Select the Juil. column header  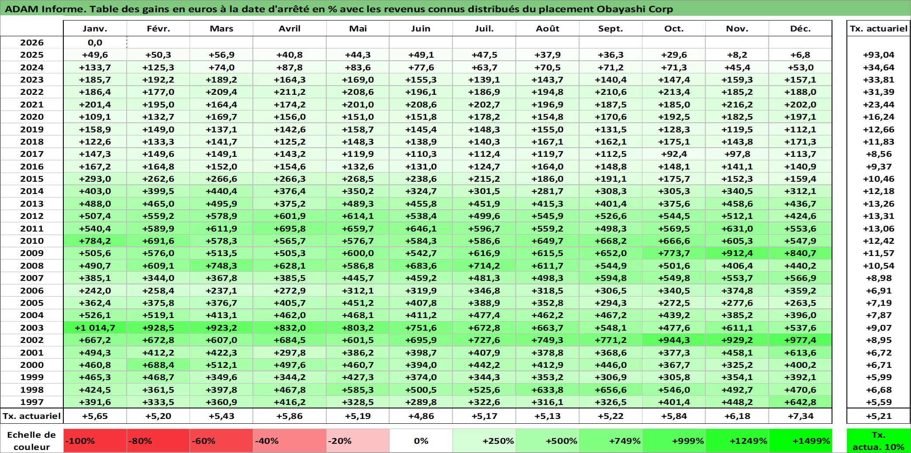point(484,28)
